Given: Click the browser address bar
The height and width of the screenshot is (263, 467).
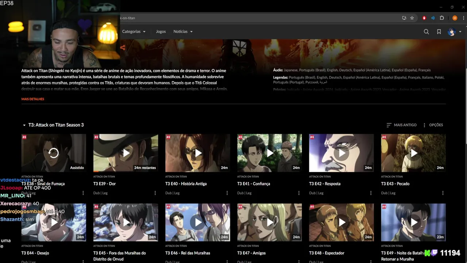Looking at the screenshot, I should click(x=255, y=18).
